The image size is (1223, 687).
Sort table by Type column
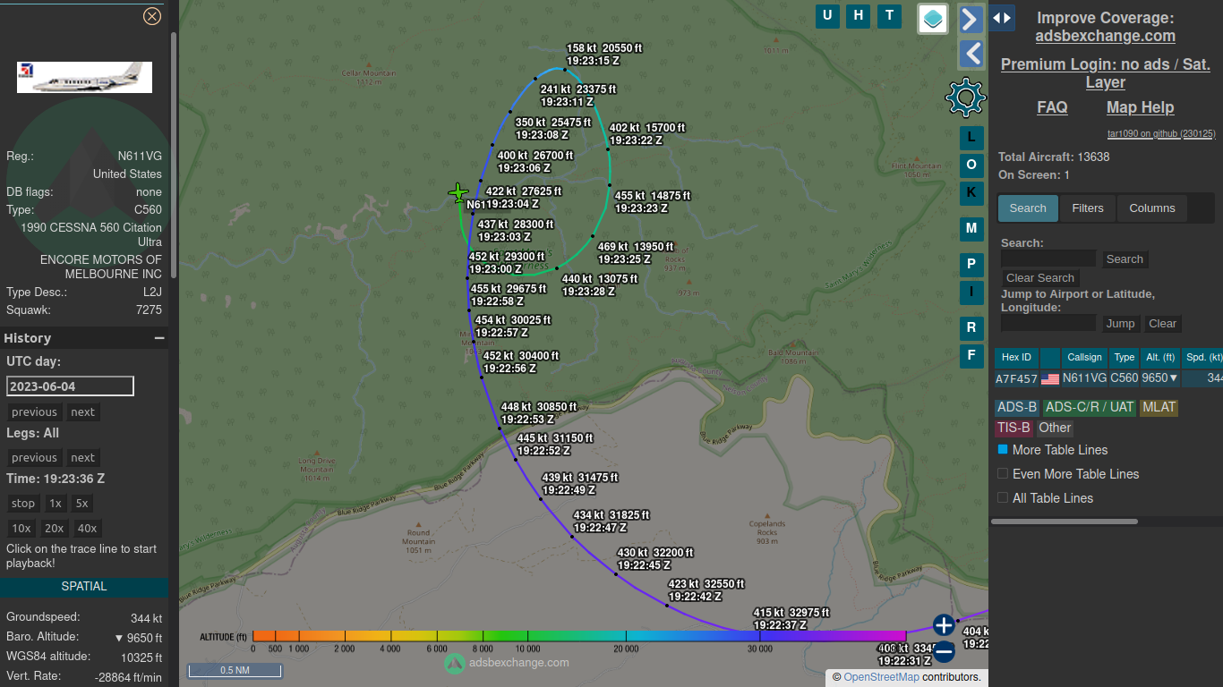tap(1125, 358)
